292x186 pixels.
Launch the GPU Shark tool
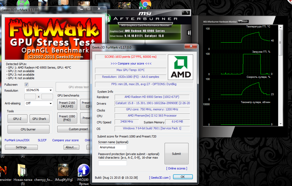[x=39, y=119]
